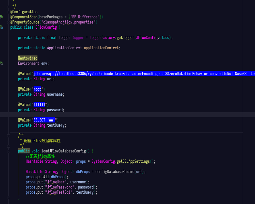Collapse fold marker at @Configuration line
The image size is (255, 204).
point(8,12)
